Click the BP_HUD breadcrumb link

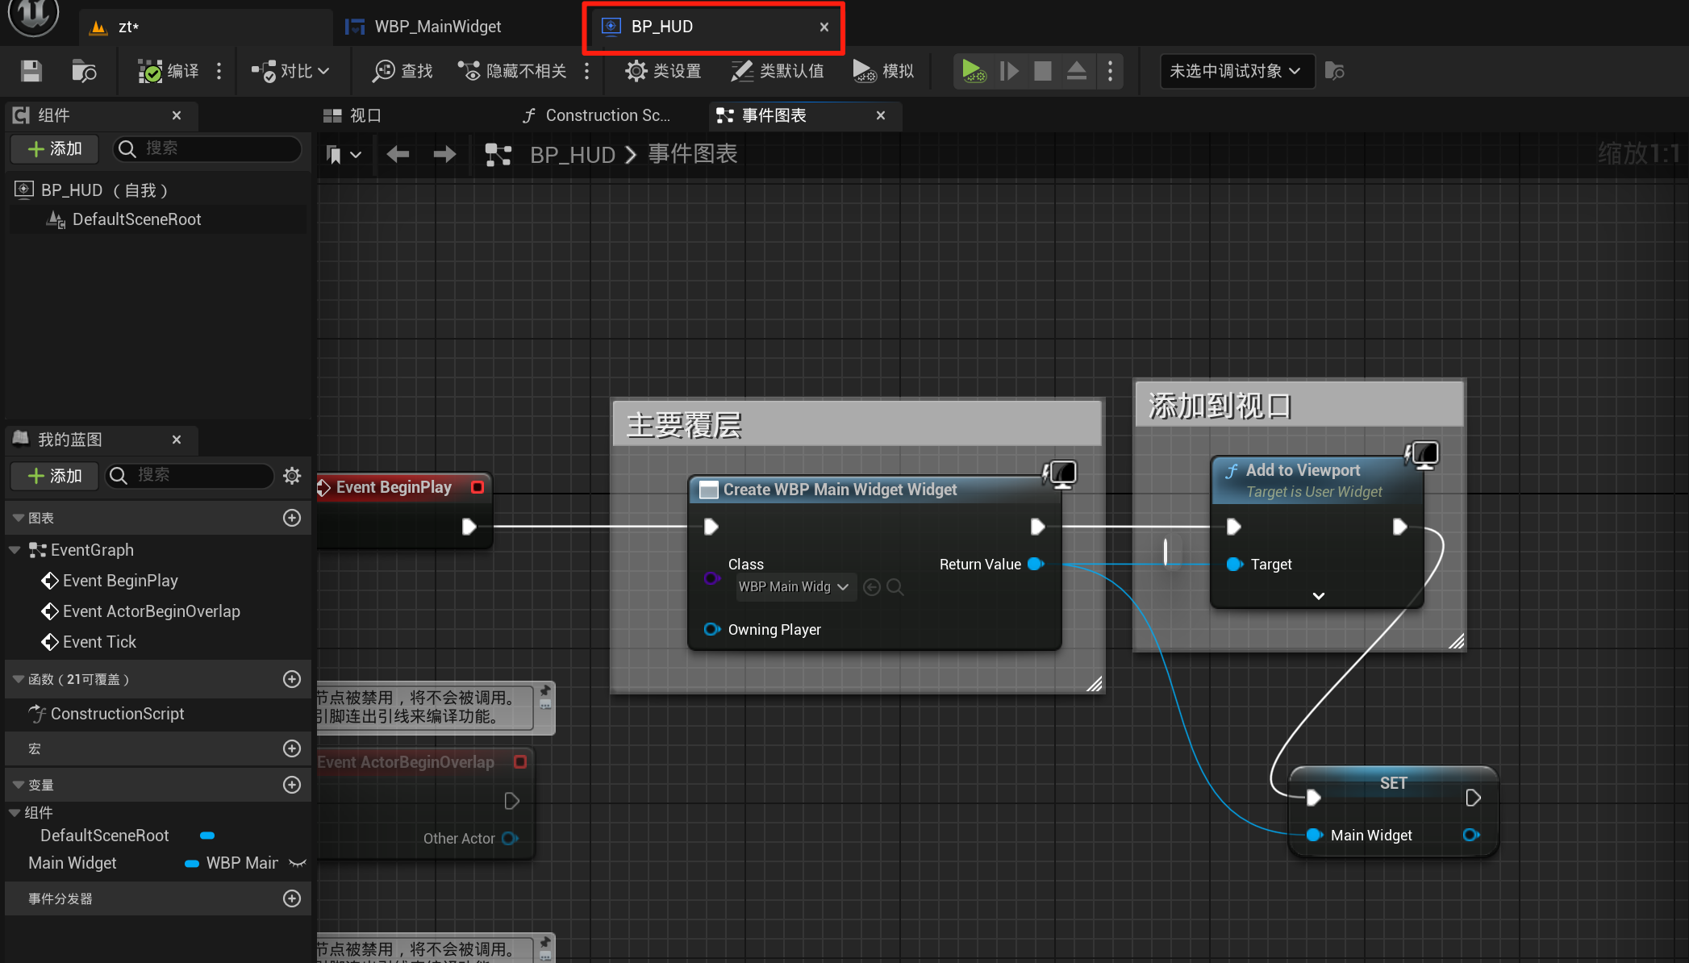tap(573, 154)
